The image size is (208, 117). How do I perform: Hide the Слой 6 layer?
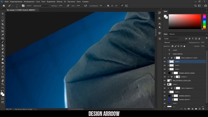(x=165, y=61)
